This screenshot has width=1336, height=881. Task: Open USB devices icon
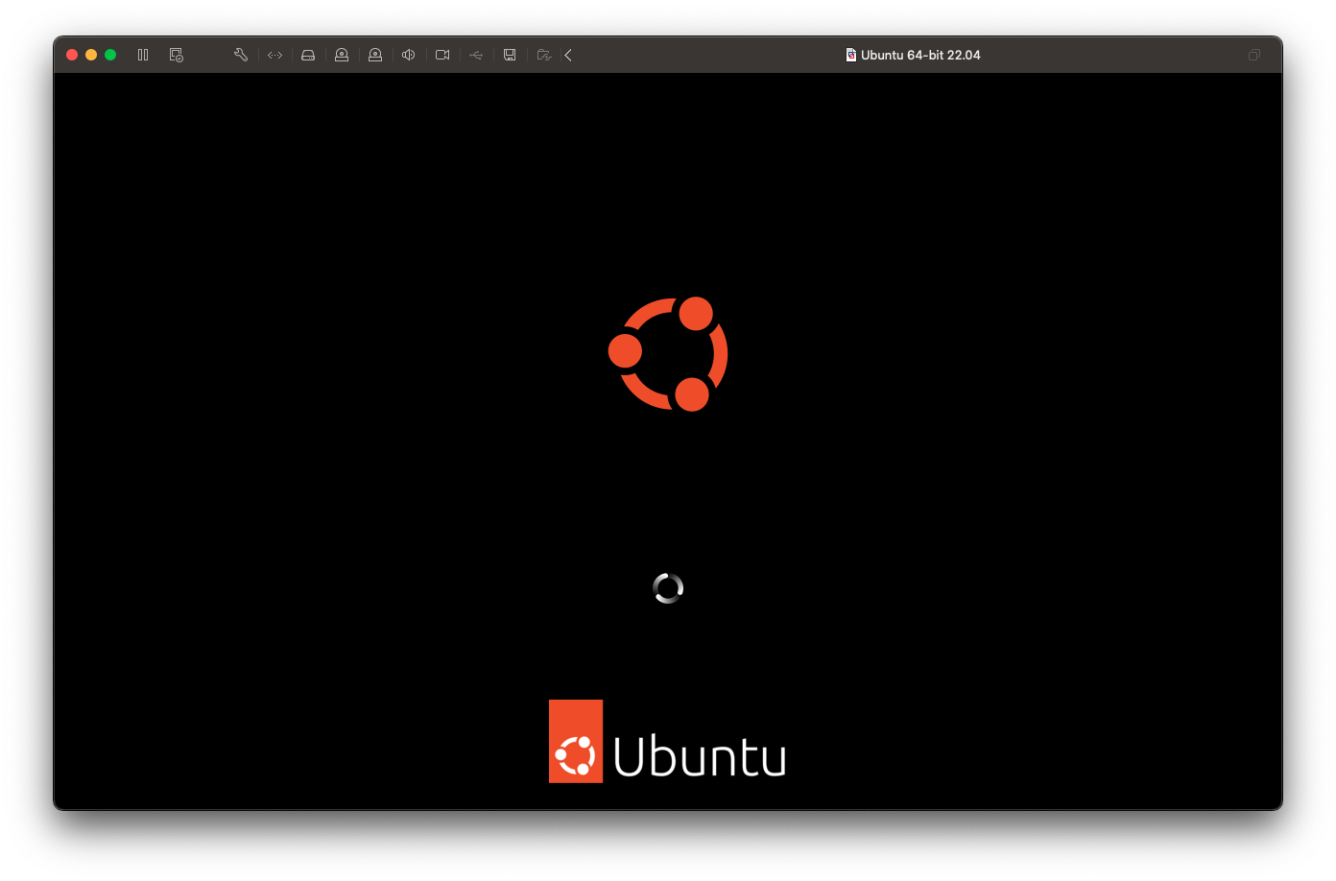476,55
